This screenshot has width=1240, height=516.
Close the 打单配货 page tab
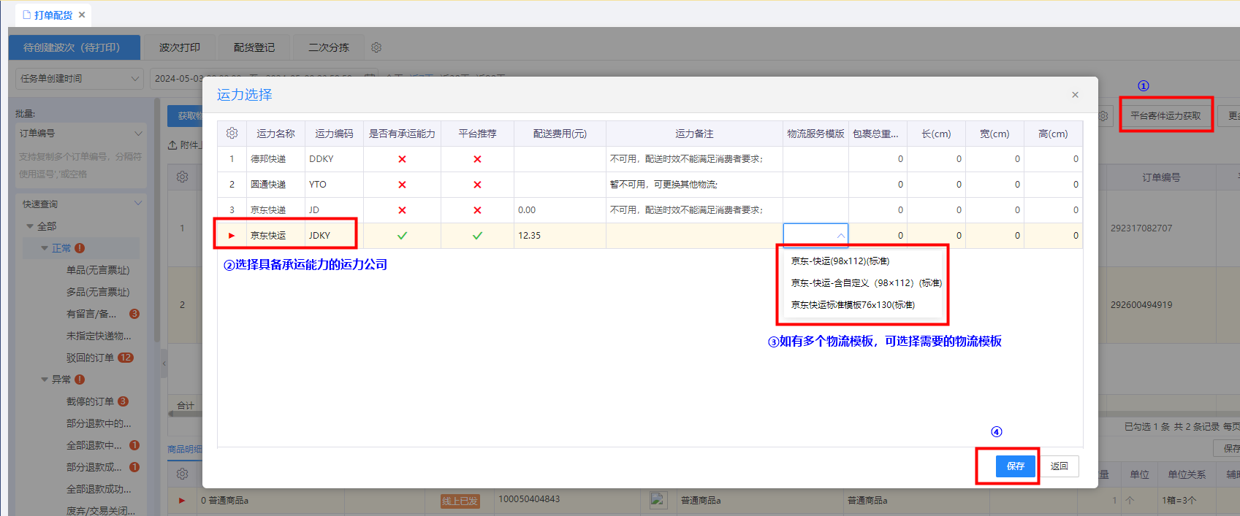pyautogui.click(x=82, y=15)
